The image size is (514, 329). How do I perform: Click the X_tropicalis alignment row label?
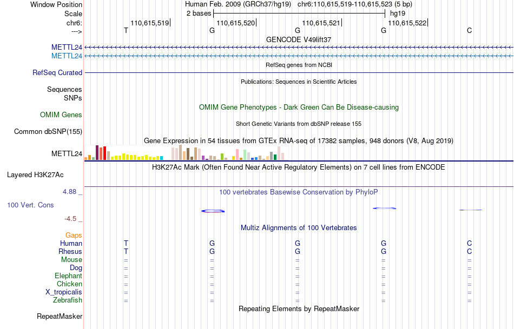[x=64, y=292]
